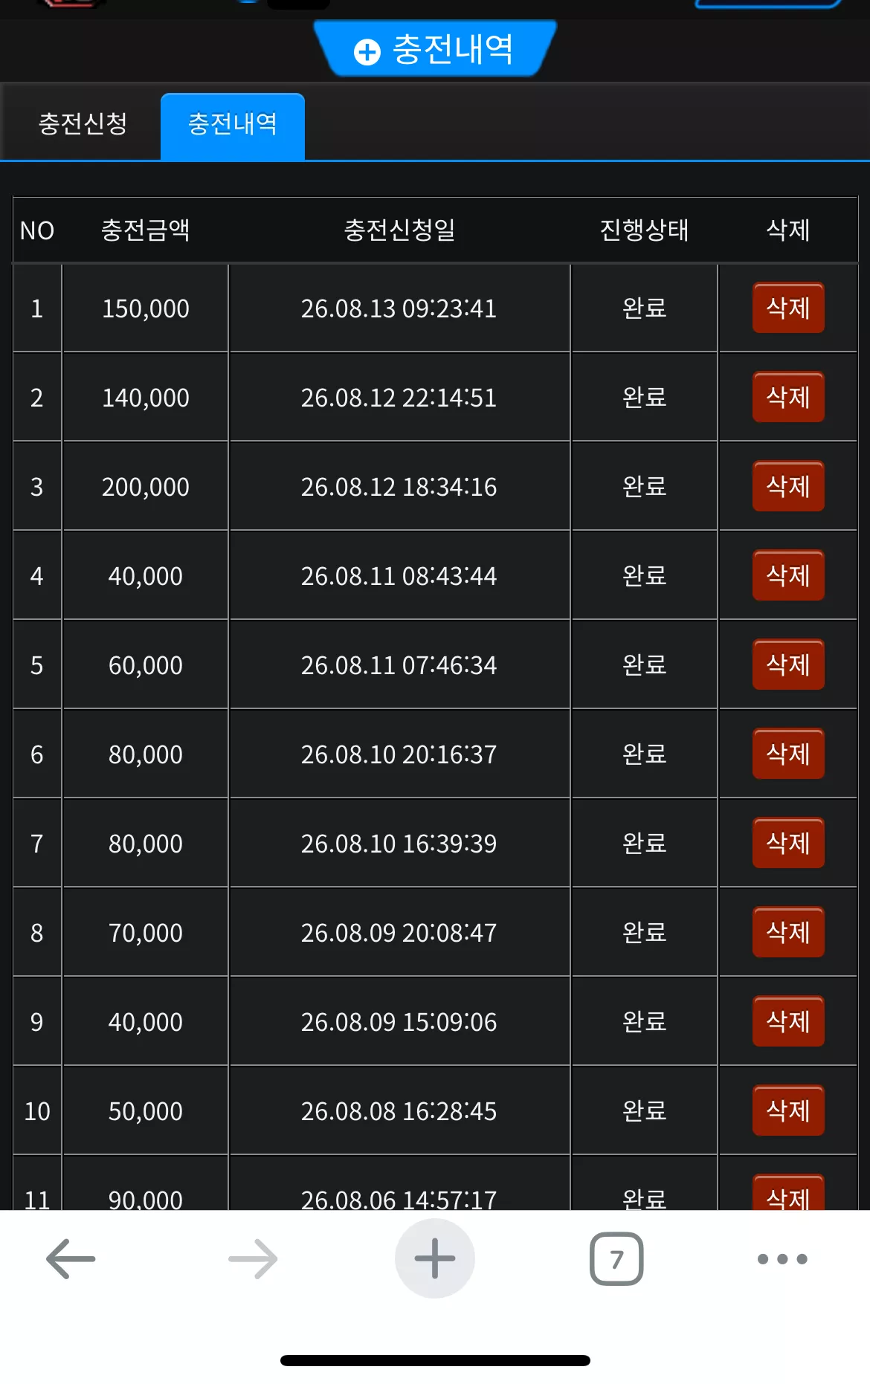The height and width of the screenshot is (1384, 870).
Task: Tap the browser back arrow
Action: coord(71,1258)
